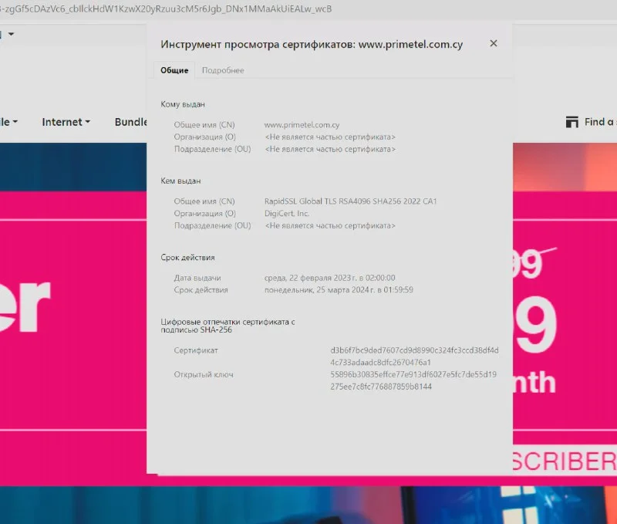Switch to the Подробнее tab

click(x=223, y=70)
